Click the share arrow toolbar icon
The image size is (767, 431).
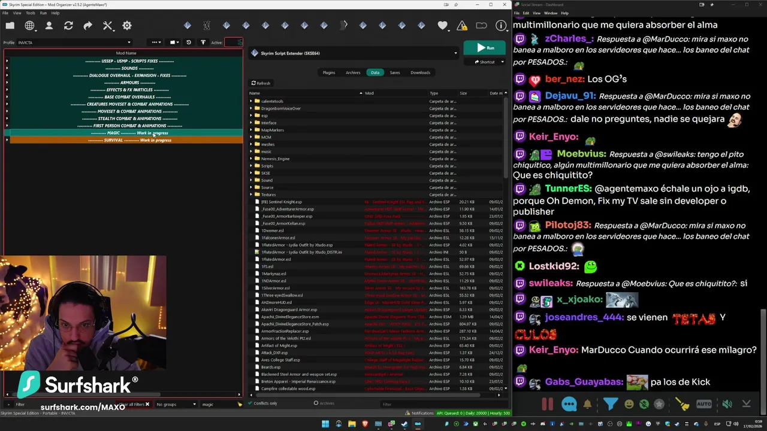(x=88, y=26)
